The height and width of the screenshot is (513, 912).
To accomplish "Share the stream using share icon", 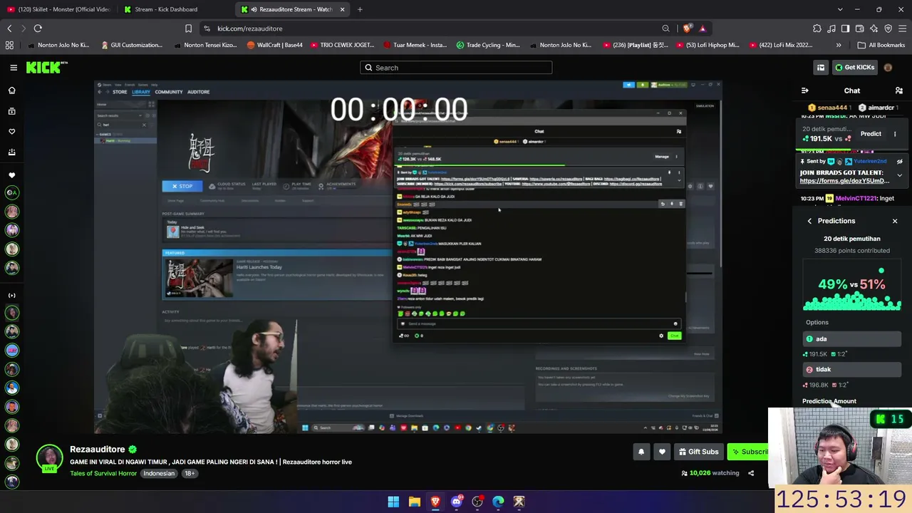I will [751, 473].
